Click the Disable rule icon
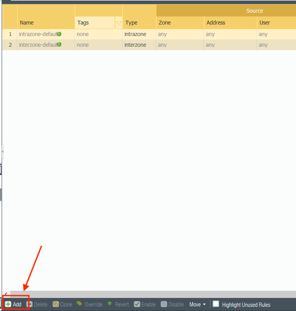 coord(164,304)
